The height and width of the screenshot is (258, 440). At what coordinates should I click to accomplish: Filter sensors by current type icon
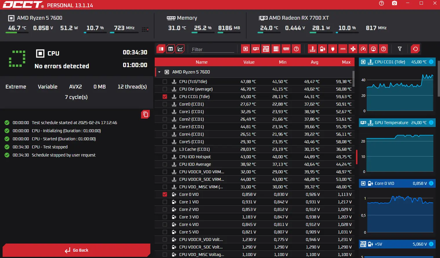[x=343, y=49]
